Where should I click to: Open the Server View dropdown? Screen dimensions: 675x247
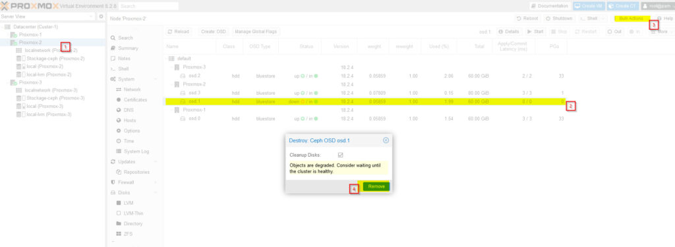point(47,16)
